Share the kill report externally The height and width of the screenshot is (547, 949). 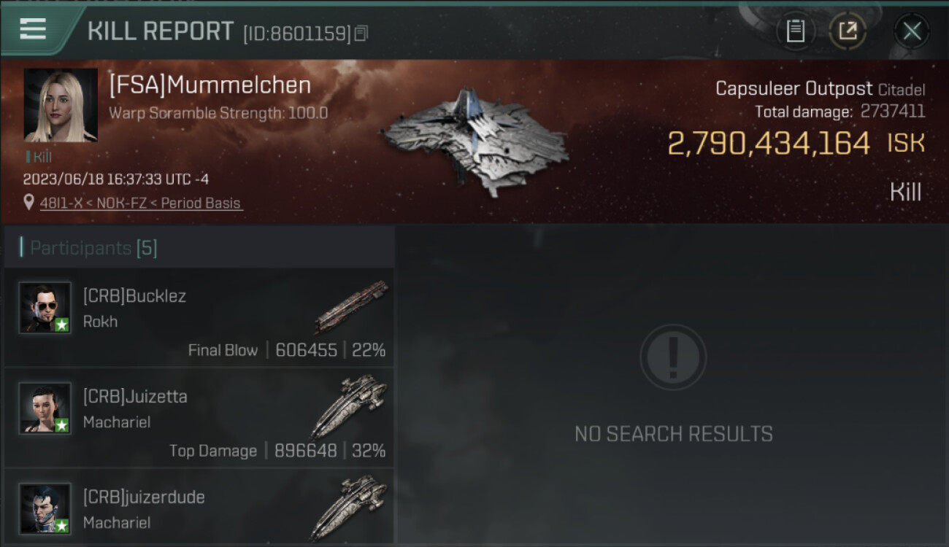click(848, 31)
